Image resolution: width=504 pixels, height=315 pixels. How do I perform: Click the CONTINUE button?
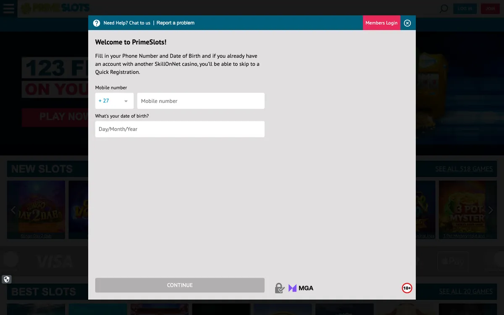tap(180, 285)
